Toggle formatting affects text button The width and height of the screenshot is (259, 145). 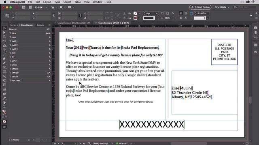[x=6, y=117]
